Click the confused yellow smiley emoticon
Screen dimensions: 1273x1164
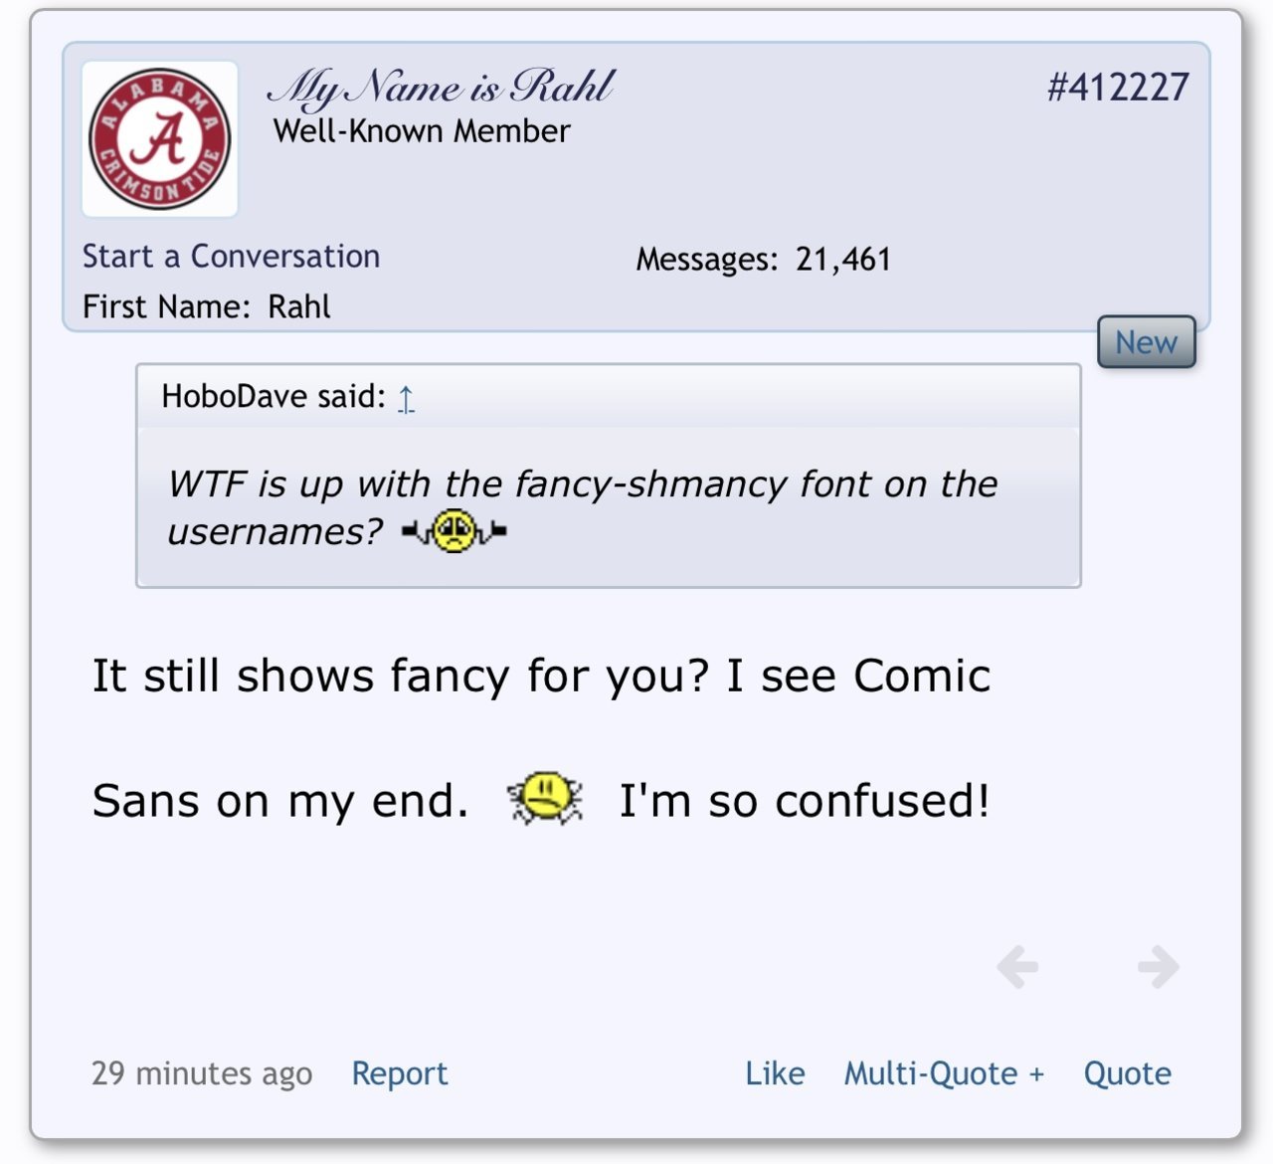[545, 799]
